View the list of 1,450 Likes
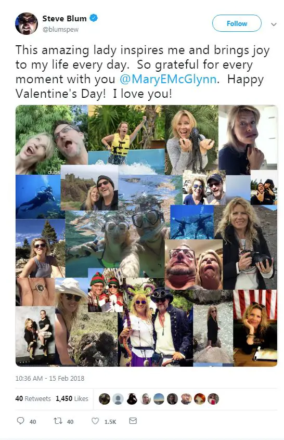 pos(72,398)
